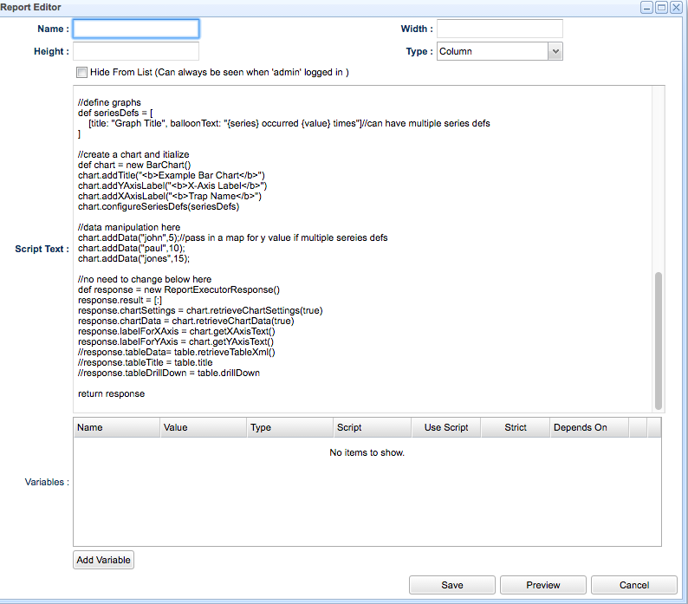Viewport: 688px width, 604px height.
Task: Click the Value column header
Action: [203, 427]
